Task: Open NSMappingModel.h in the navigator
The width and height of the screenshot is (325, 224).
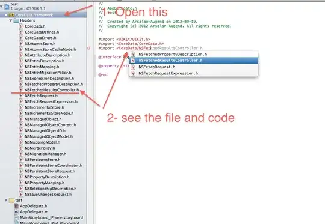Action: click(x=43, y=142)
